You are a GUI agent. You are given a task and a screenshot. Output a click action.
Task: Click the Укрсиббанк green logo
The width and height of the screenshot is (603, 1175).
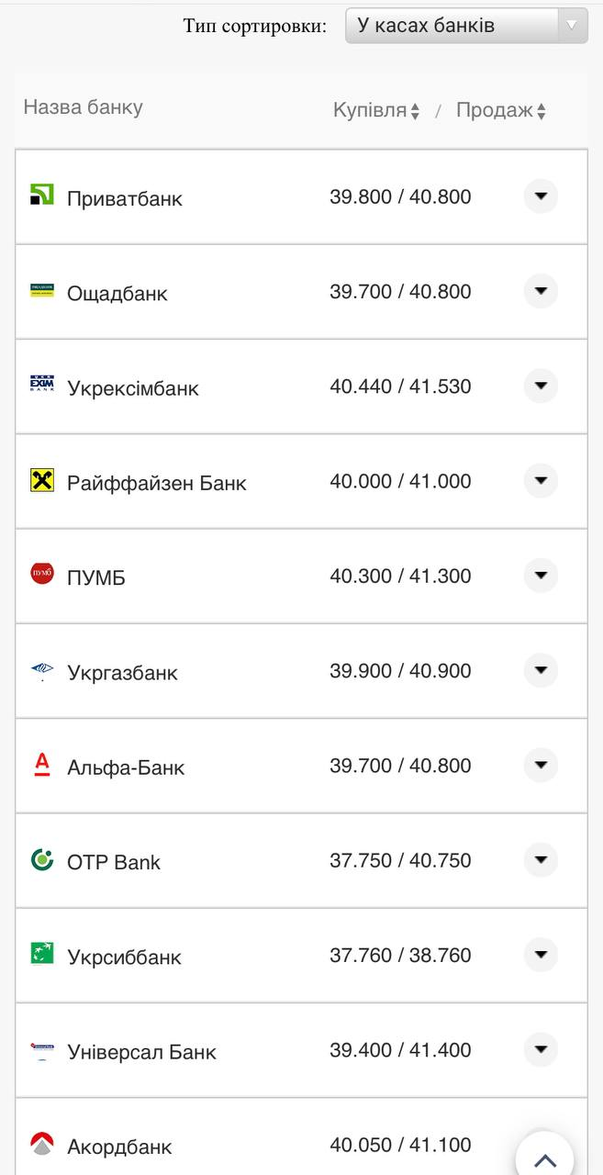(x=42, y=954)
